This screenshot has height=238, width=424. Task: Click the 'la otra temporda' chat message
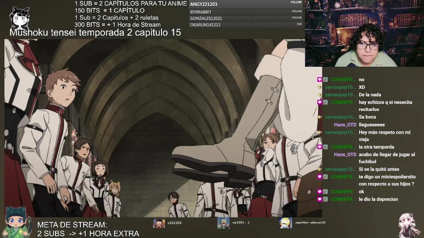pos(376,147)
